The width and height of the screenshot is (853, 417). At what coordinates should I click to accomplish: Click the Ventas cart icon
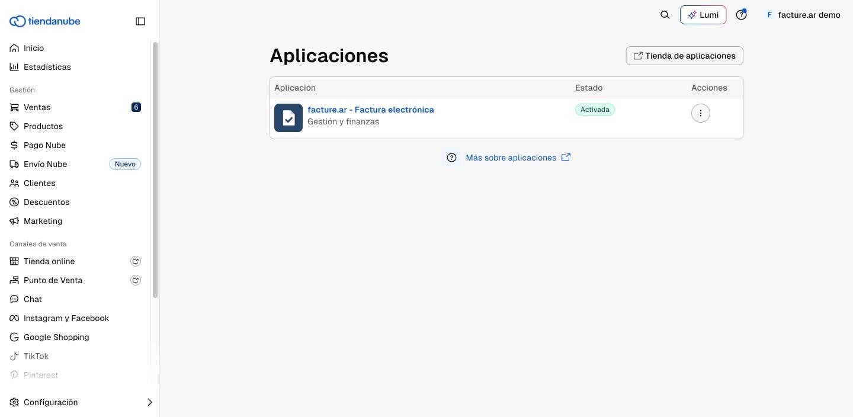click(14, 107)
